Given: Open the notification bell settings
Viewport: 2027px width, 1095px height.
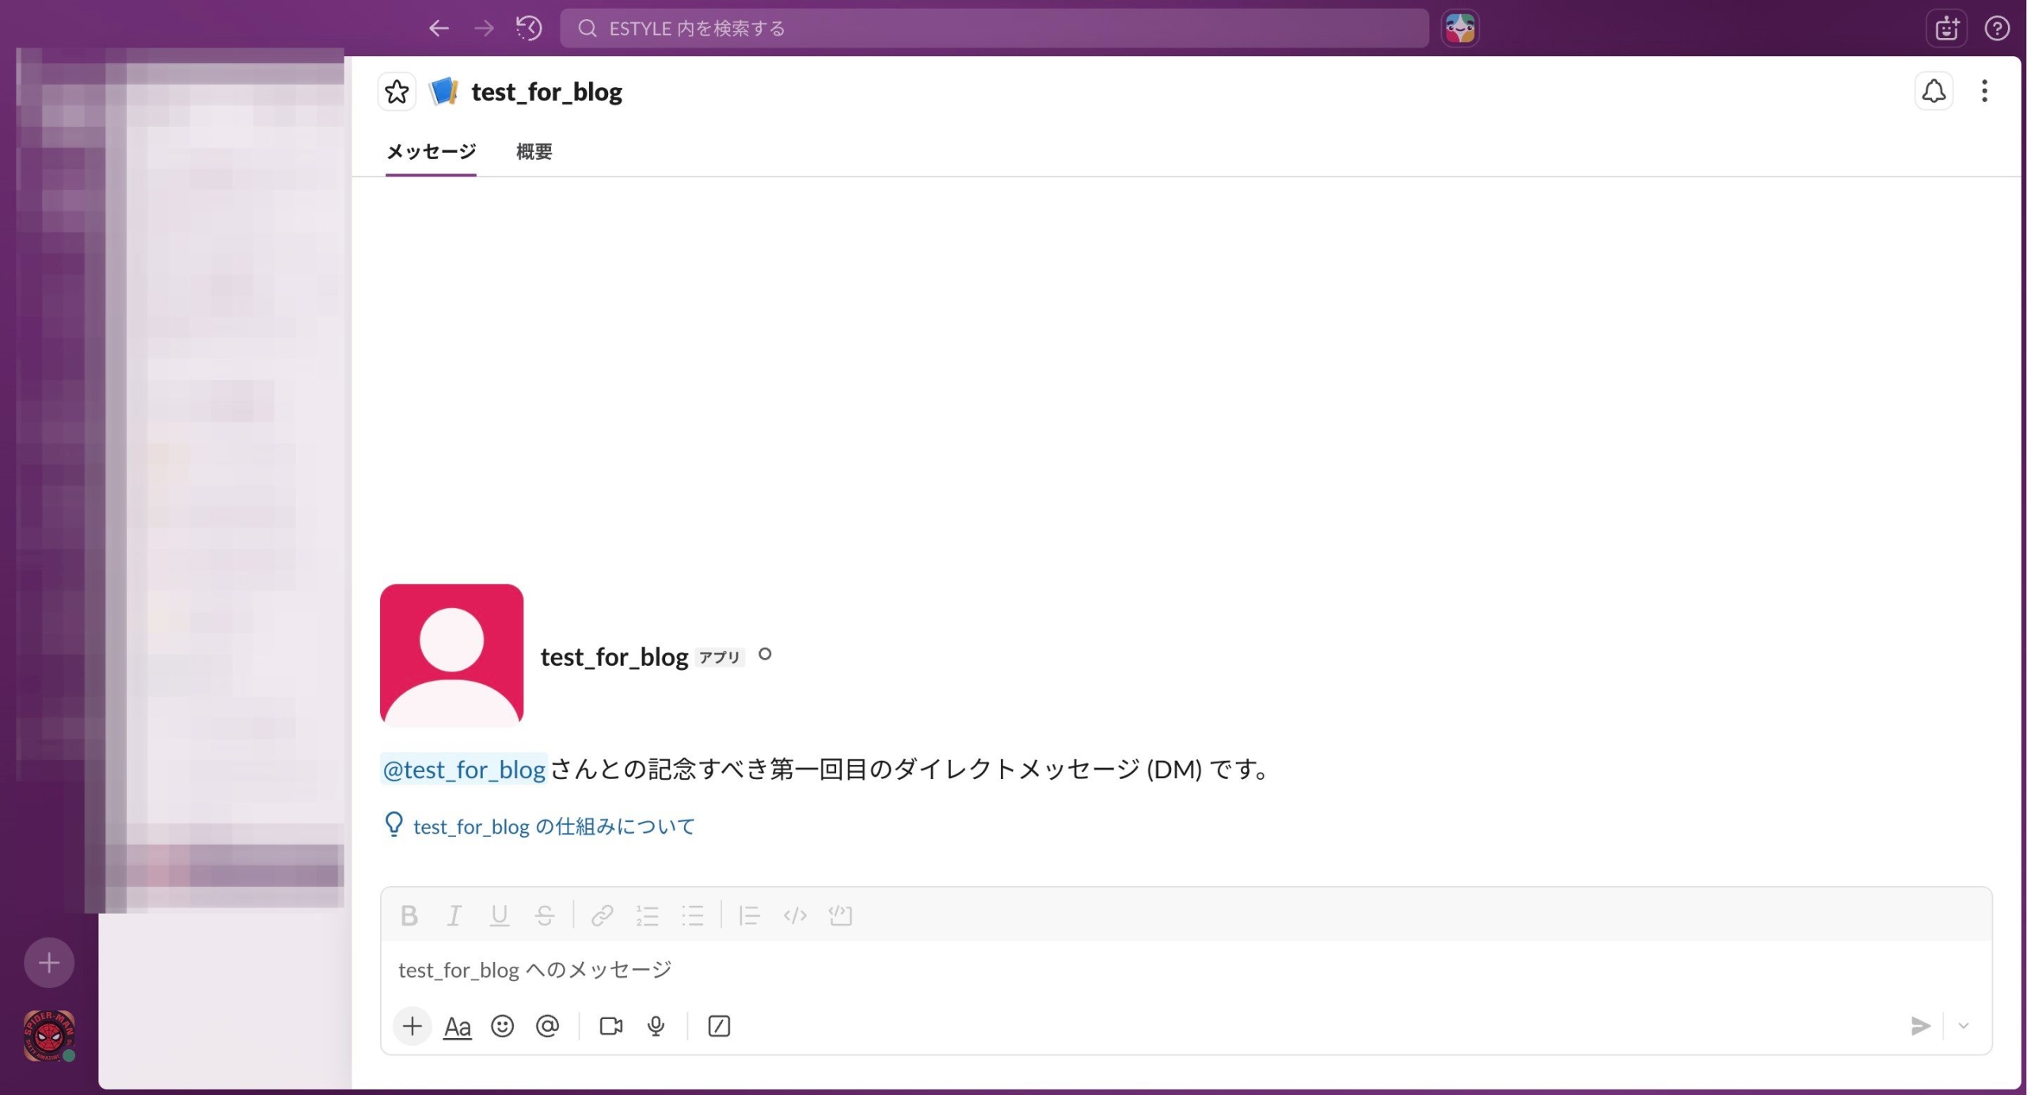Looking at the screenshot, I should 1933,92.
